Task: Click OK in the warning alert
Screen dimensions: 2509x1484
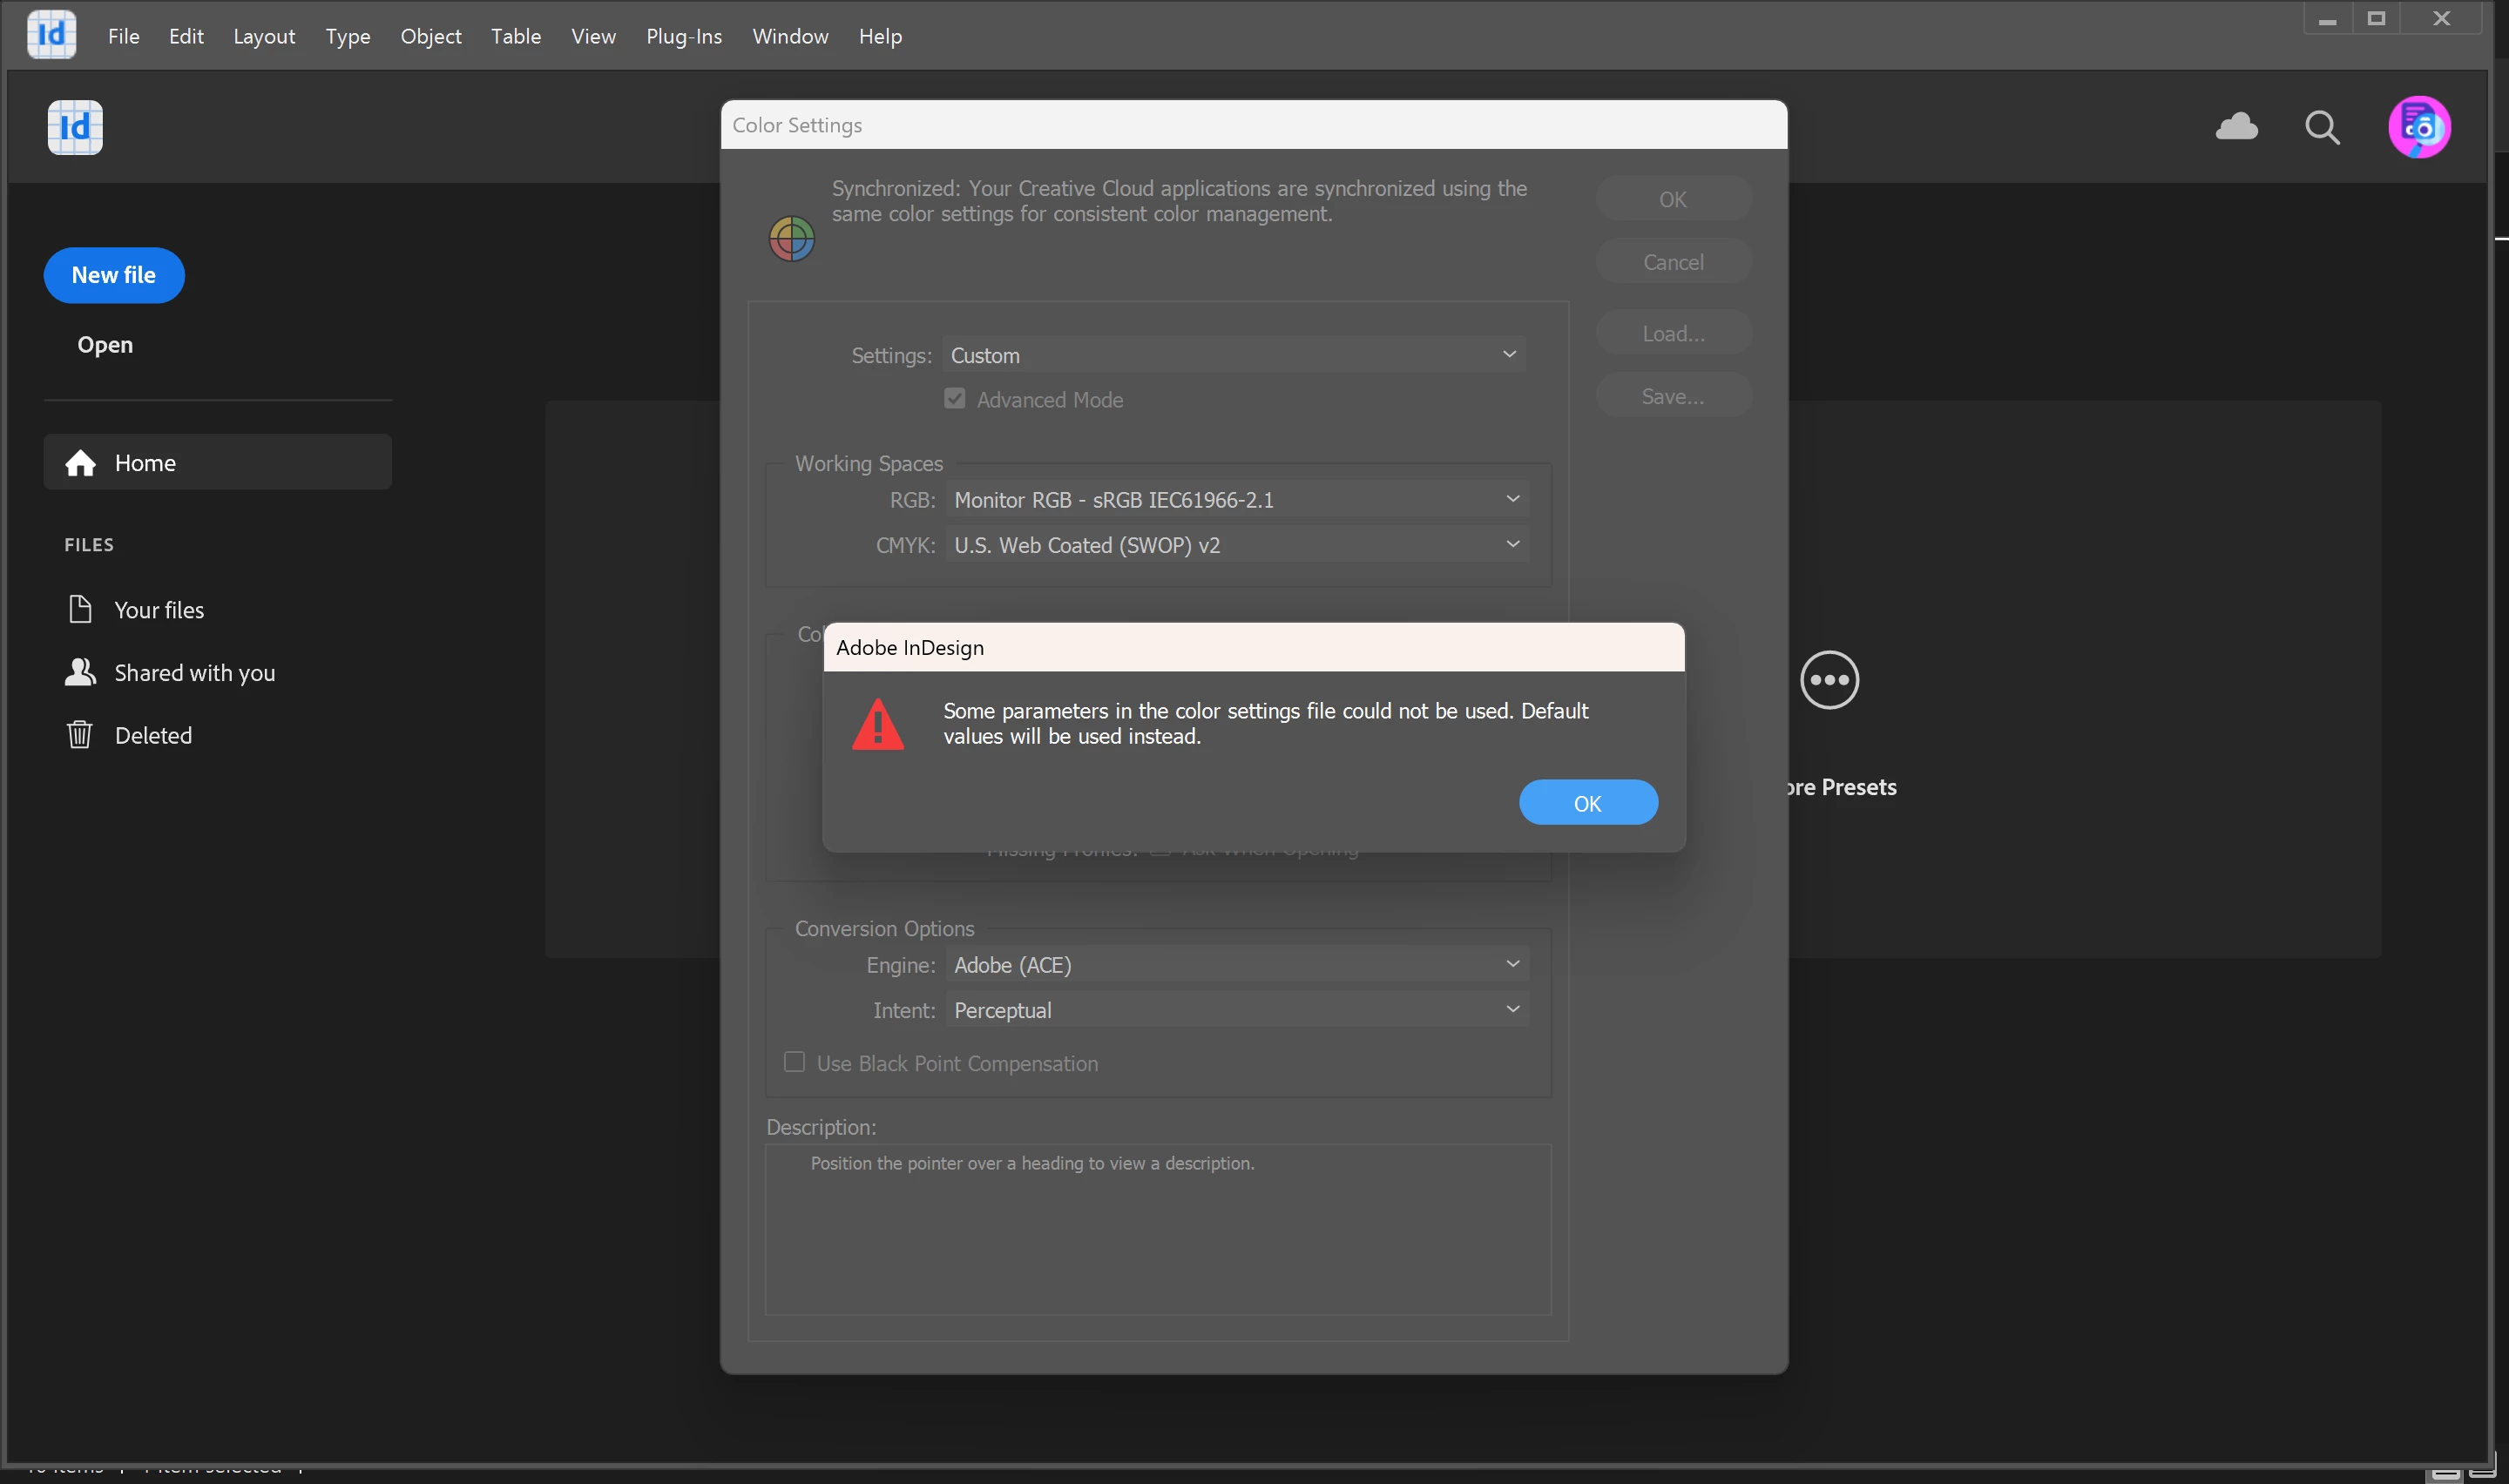Action: [x=1587, y=803]
